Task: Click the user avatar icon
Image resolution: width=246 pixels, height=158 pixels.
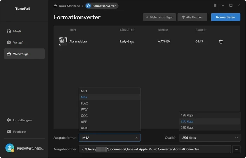Action: click(9, 148)
